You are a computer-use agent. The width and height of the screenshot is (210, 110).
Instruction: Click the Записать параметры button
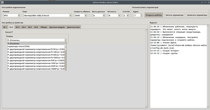[197, 15]
